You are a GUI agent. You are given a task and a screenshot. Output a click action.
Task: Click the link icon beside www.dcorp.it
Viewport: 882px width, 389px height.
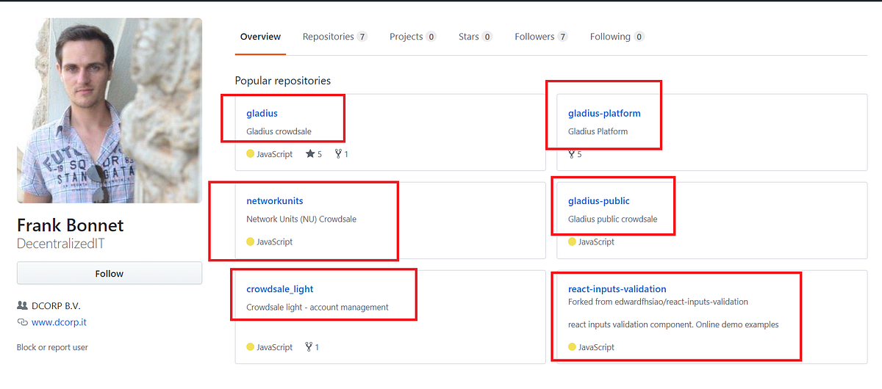[22, 323]
